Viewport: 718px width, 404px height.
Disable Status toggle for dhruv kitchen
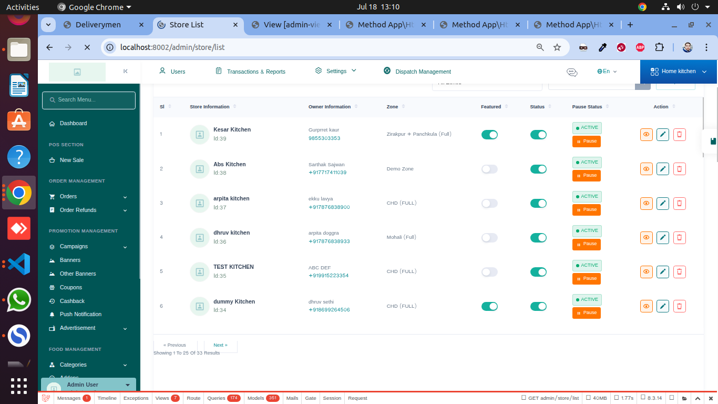(x=538, y=238)
